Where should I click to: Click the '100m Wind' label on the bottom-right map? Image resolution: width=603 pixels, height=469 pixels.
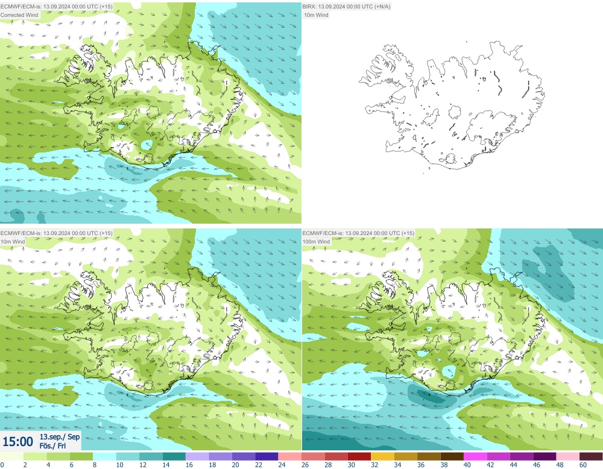tap(316, 242)
